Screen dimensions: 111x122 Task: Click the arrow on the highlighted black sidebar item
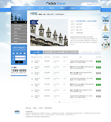click(x=25, y=22)
